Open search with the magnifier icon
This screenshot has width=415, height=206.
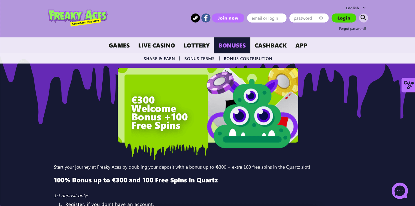pos(363,18)
